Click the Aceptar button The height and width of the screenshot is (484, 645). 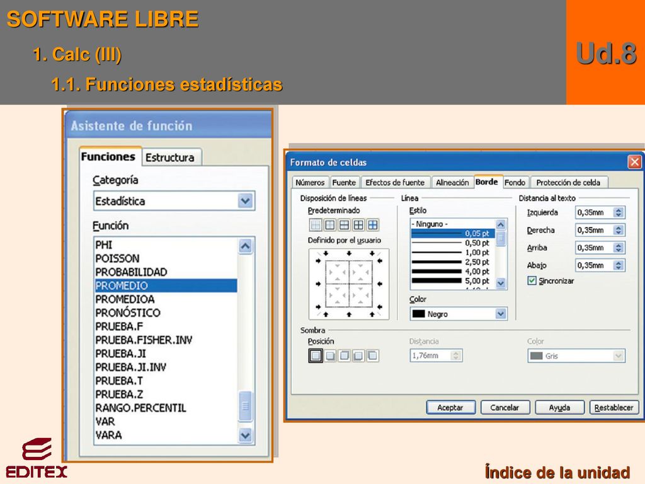(x=450, y=408)
